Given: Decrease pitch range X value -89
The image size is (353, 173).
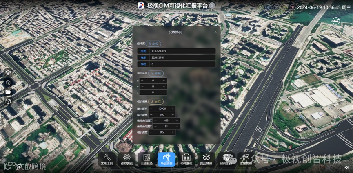Looking at the screenshot, I should tap(155, 120).
